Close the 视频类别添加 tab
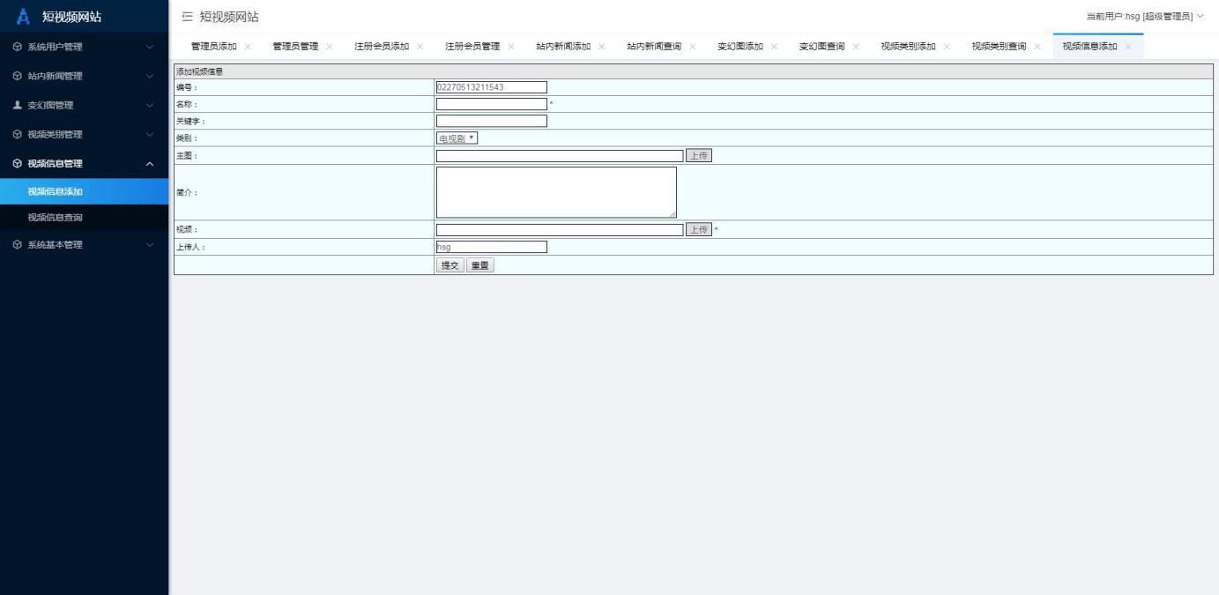The width and height of the screenshot is (1219, 595). (947, 47)
